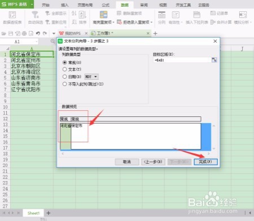Click the 目标区域 destination input field
254x221 pixels.
click(x=182, y=60)
